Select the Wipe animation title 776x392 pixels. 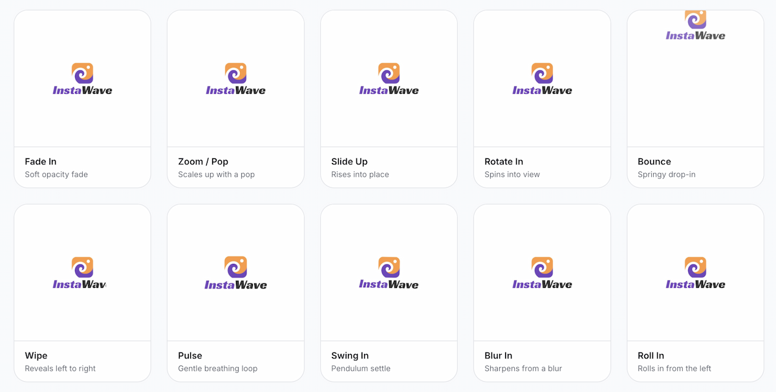click(x=36, y=356)
